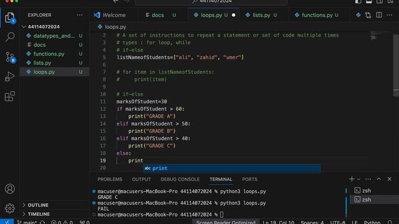This screenshot has width=399, height=224.
Task: Open the Explorer view in activity bar
Action: coord(10,17)
